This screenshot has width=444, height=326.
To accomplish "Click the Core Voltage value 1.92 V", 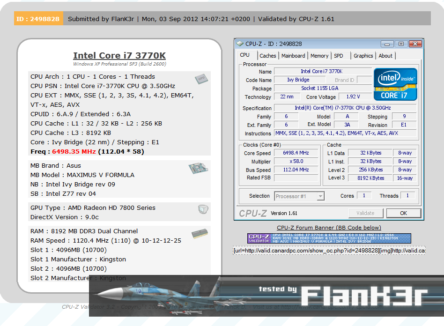I will pyautogui.click(x=355, y=97).
